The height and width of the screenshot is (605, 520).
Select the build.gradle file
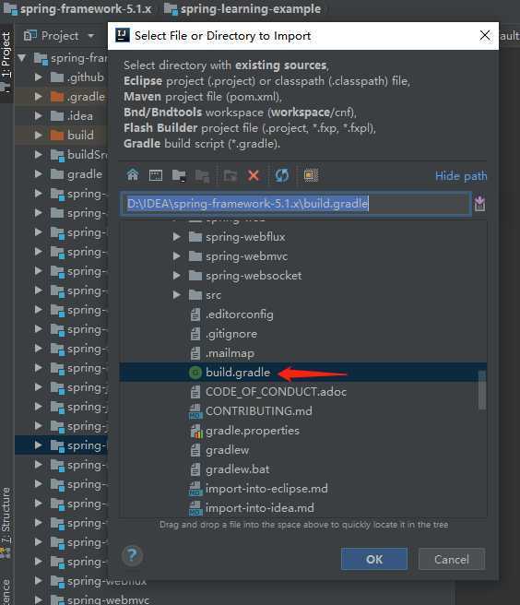click(238, 373)
